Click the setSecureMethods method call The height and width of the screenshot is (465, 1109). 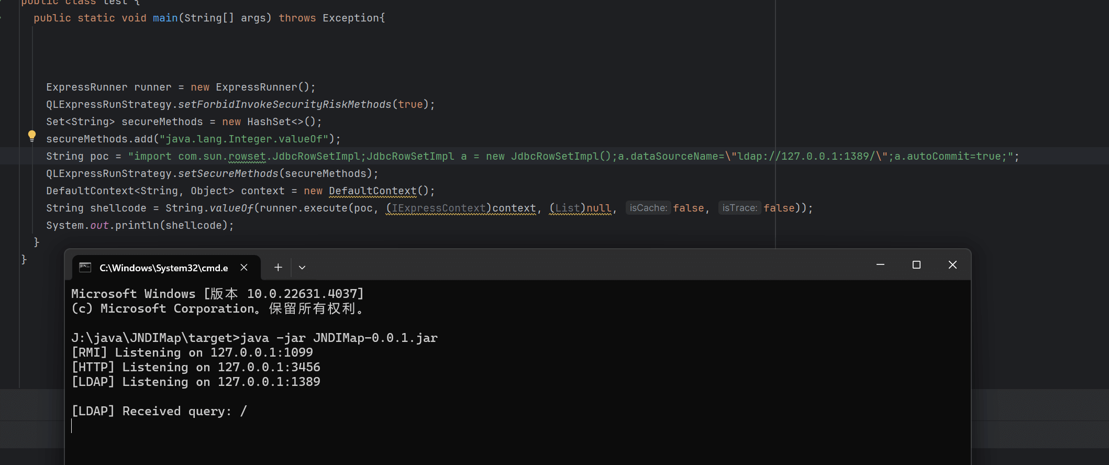(x=228, y=173)
